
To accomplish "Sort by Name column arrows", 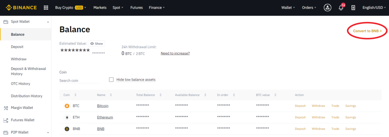I will (111, 95).
